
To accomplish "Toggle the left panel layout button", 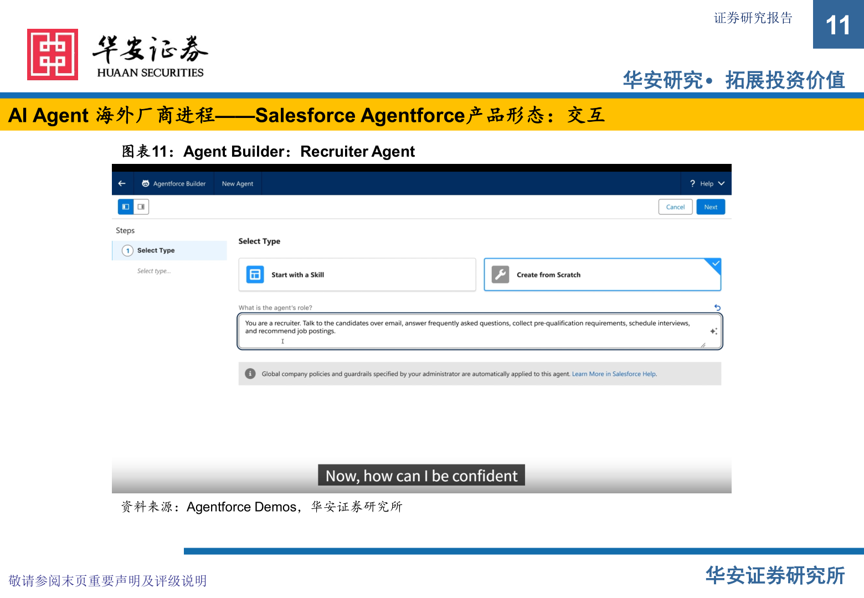I will (126, 207).
